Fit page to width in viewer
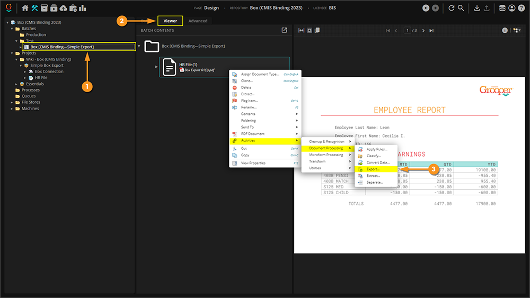Image resolution: width=530 pixels, height=298 pixels. click(301, 30)
